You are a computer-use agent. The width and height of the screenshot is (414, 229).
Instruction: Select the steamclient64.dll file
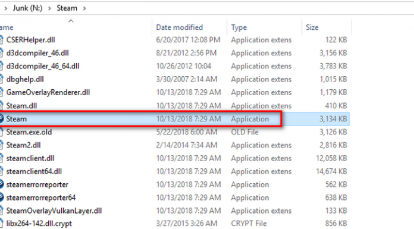[x=34, y=171]
